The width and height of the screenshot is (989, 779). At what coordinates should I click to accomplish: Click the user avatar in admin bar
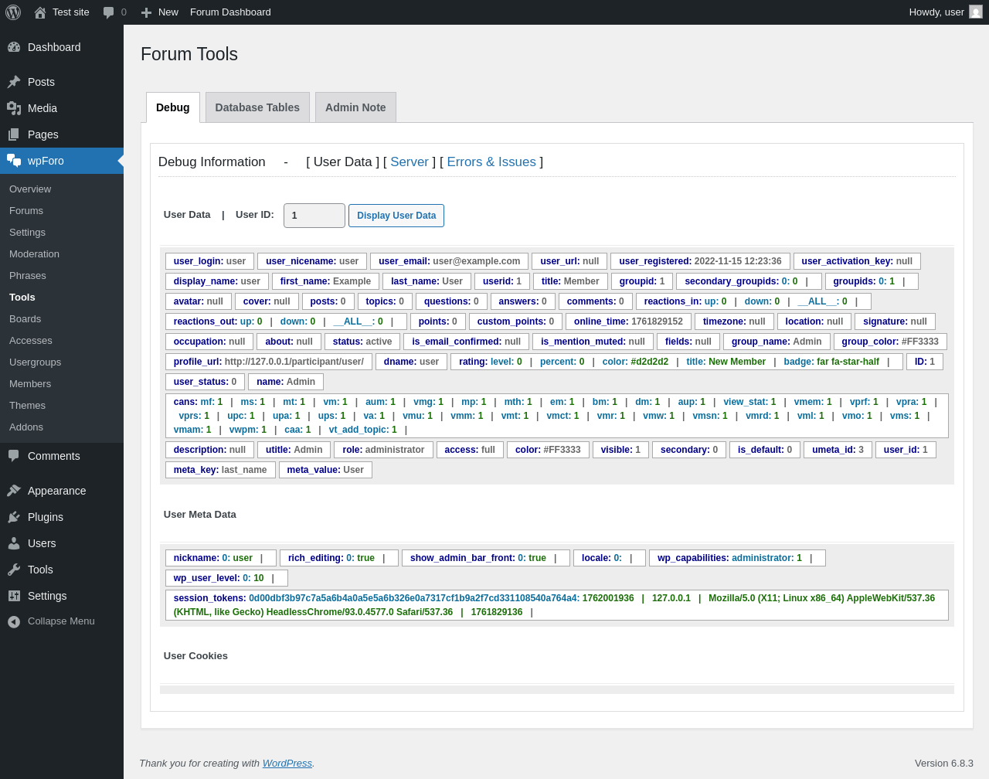975,12
